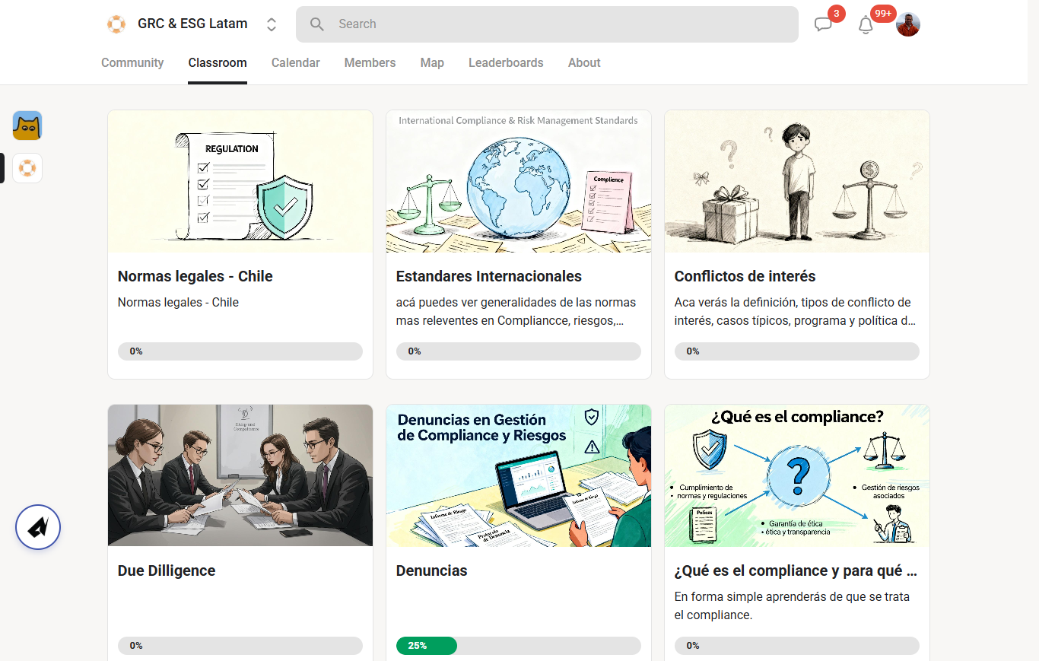Click the notifications bell
Image resolution: width=1039 pixels, height=661 pixels.
tap(865, 25)
